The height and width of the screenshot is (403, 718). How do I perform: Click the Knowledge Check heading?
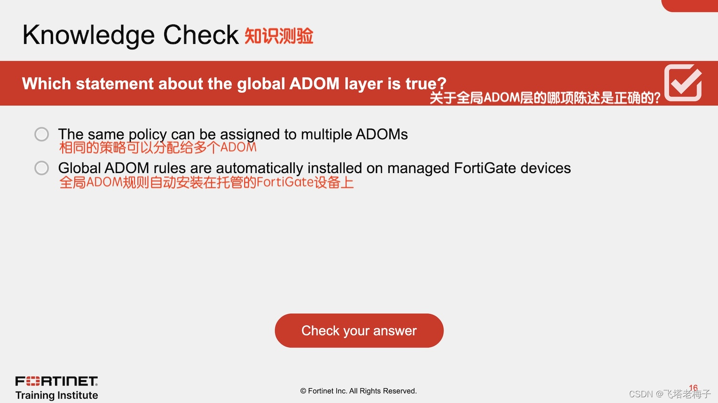tap(130, 35)
